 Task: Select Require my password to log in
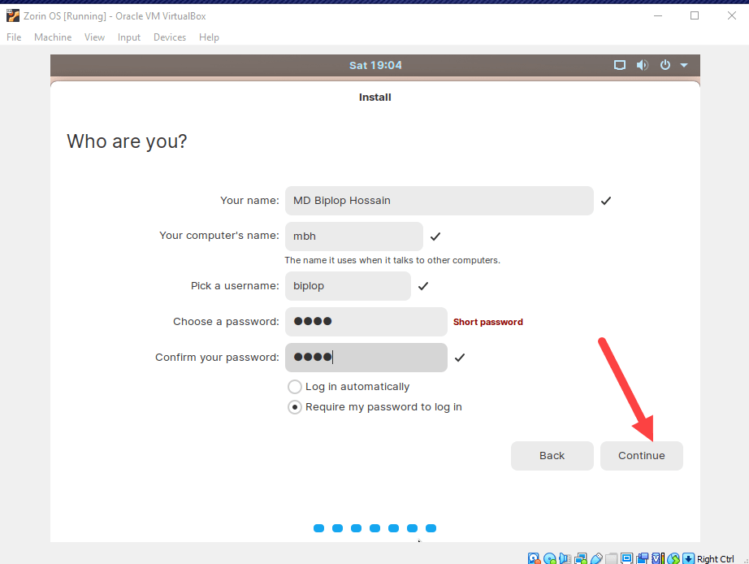(294, 406)
